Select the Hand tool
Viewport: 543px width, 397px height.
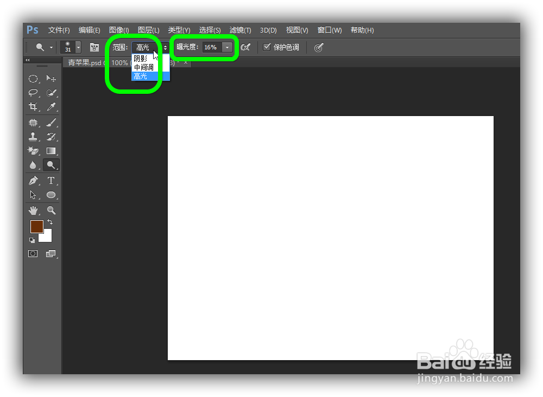33,210
